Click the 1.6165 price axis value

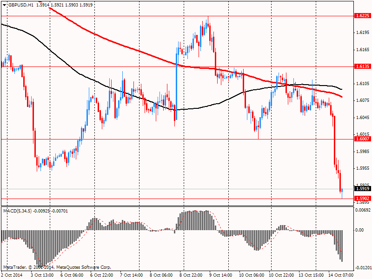(363, 50)
